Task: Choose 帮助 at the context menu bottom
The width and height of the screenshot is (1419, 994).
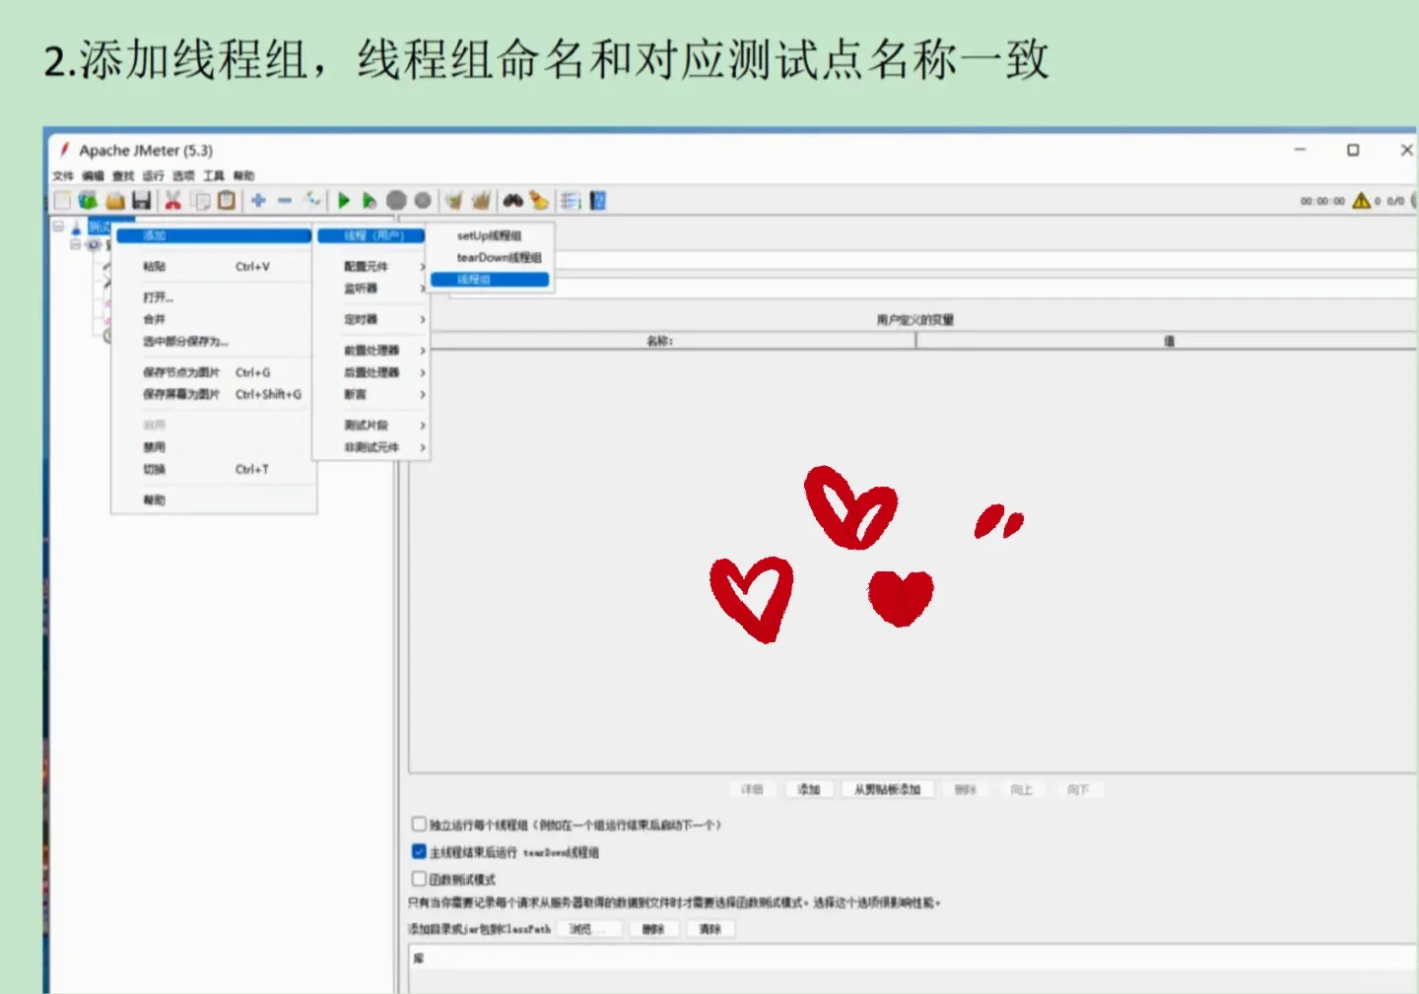Action: click(x=214, y=500)
